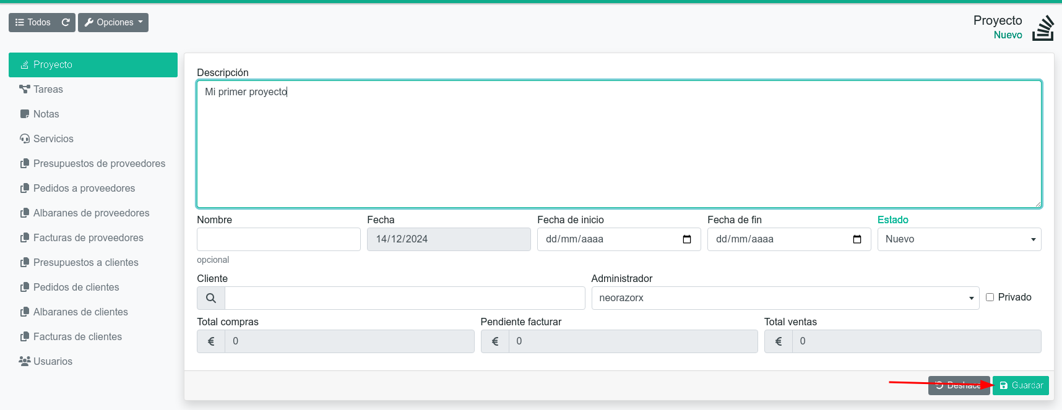Click the 'opcional' hint text

[x=213, y=260]
